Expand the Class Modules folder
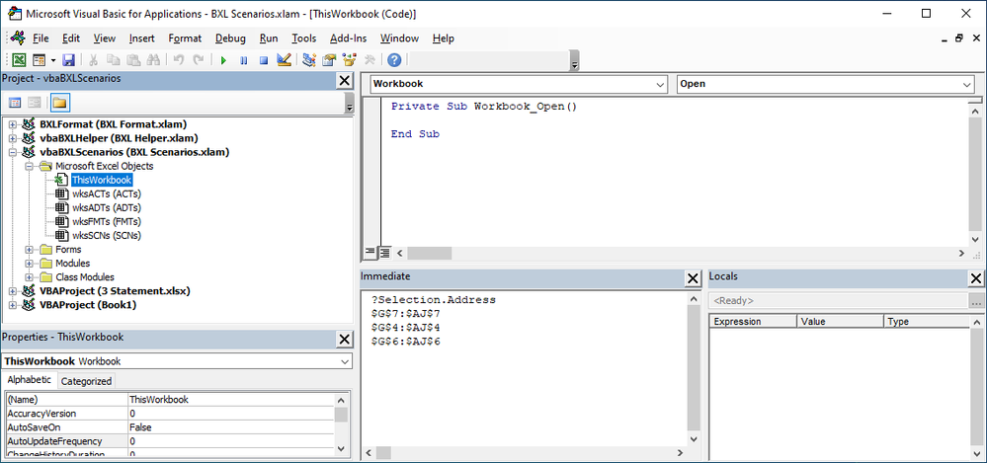 click(29, 277)
